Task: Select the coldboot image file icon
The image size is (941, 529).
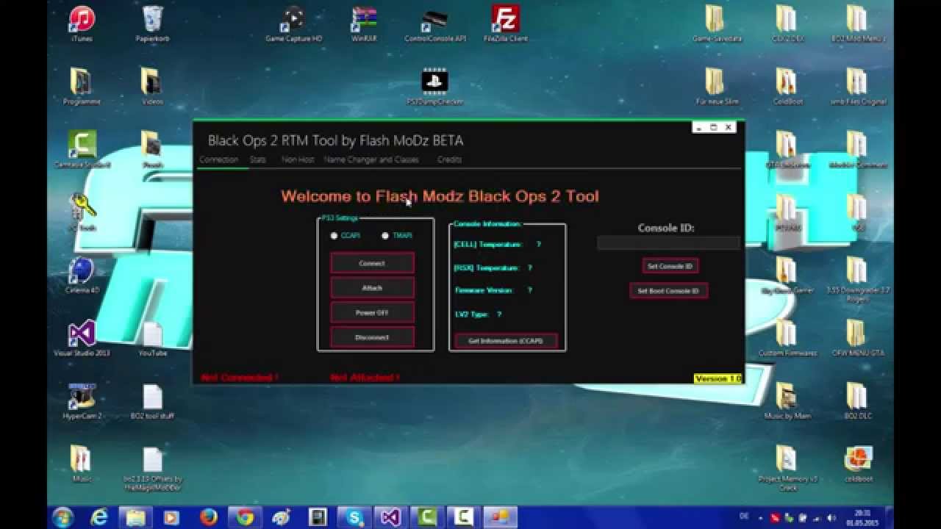Action: pos(857,464)
